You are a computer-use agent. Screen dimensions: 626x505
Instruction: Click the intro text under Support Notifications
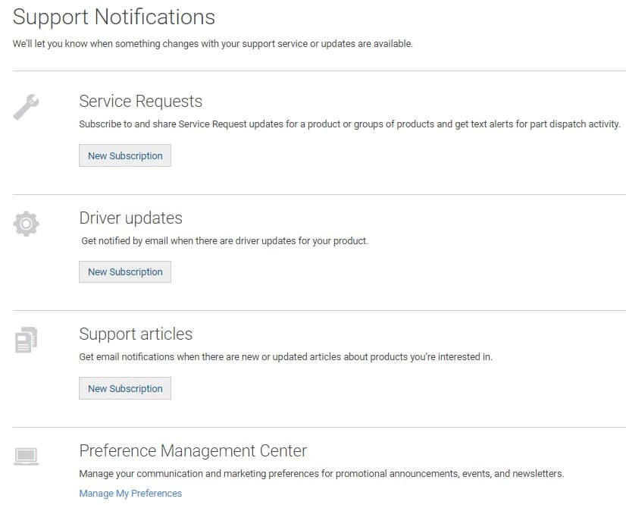[x=212, y=44]
